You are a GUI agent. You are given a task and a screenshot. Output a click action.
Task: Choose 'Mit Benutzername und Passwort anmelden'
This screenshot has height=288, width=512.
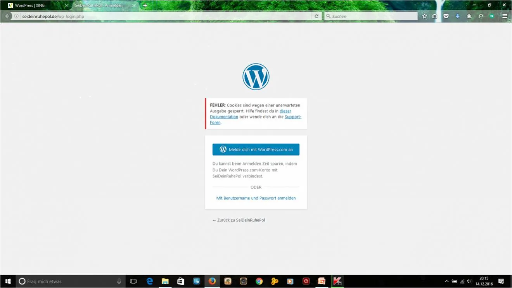(x=256, y=198)
